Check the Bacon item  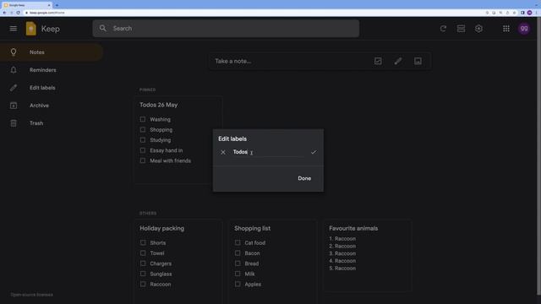(x=238, y=253)
